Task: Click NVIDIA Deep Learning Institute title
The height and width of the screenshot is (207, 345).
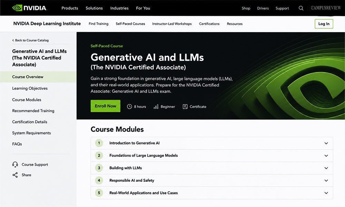Action: 47,23
